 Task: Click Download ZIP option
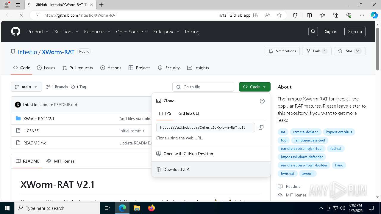(211, 169)
